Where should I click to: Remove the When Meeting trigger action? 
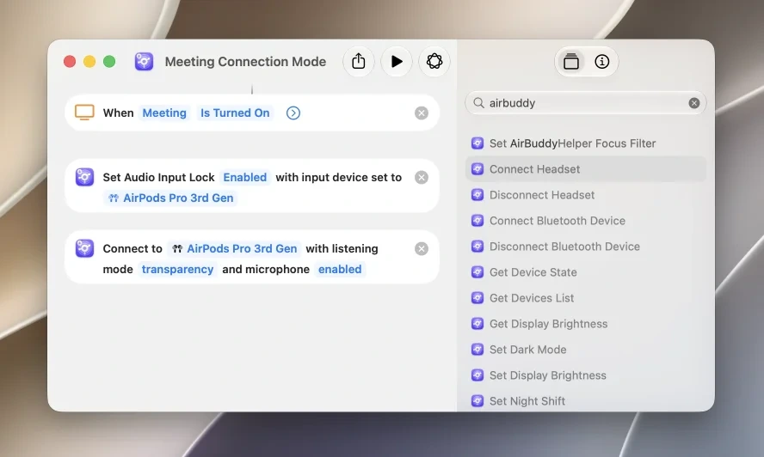tap(422, 113)
